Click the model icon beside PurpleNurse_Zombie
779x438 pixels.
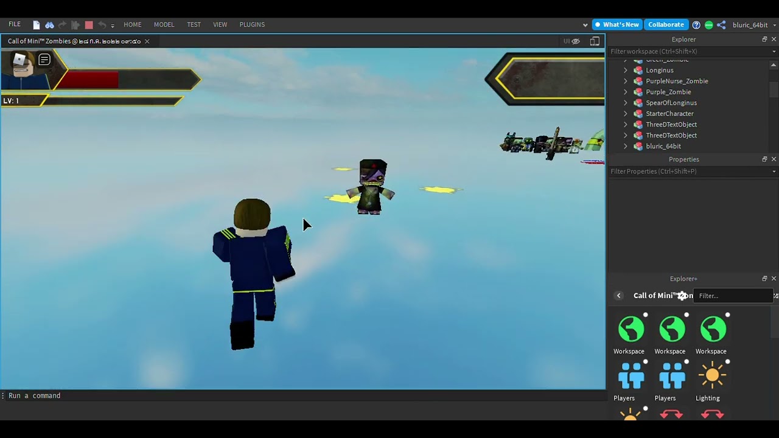[x=638, y=82]
